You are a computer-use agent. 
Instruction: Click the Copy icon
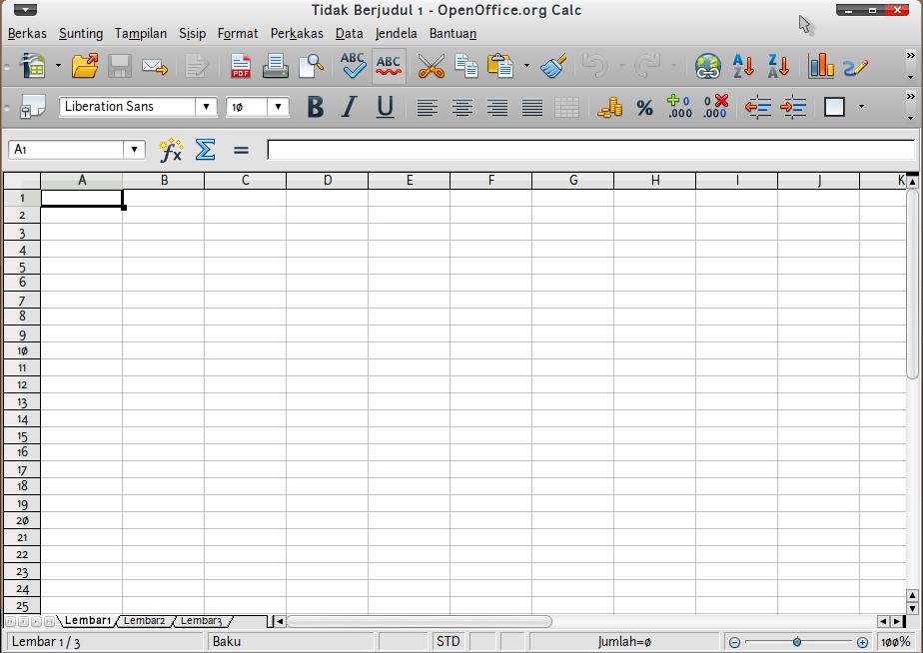pyautogui.click(x=466, y=66)
